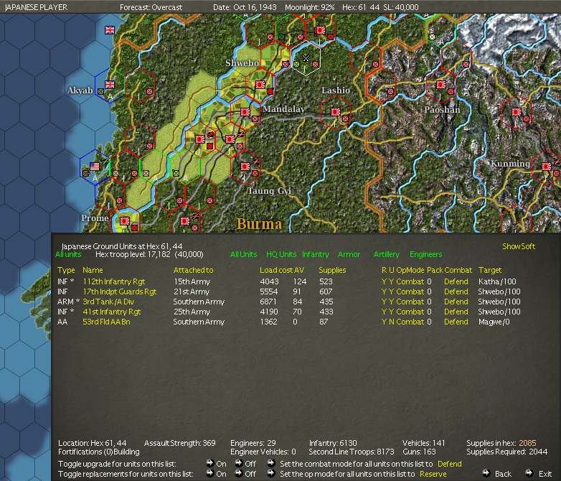
Task: Sort list by Type column header
Action: [x=66, y=270]
